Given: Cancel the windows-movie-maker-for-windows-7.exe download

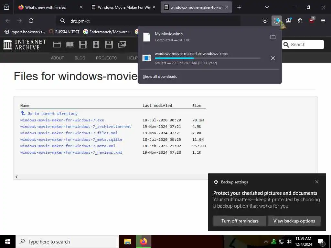Looking at the screenshot, I should tap(273, 58).
